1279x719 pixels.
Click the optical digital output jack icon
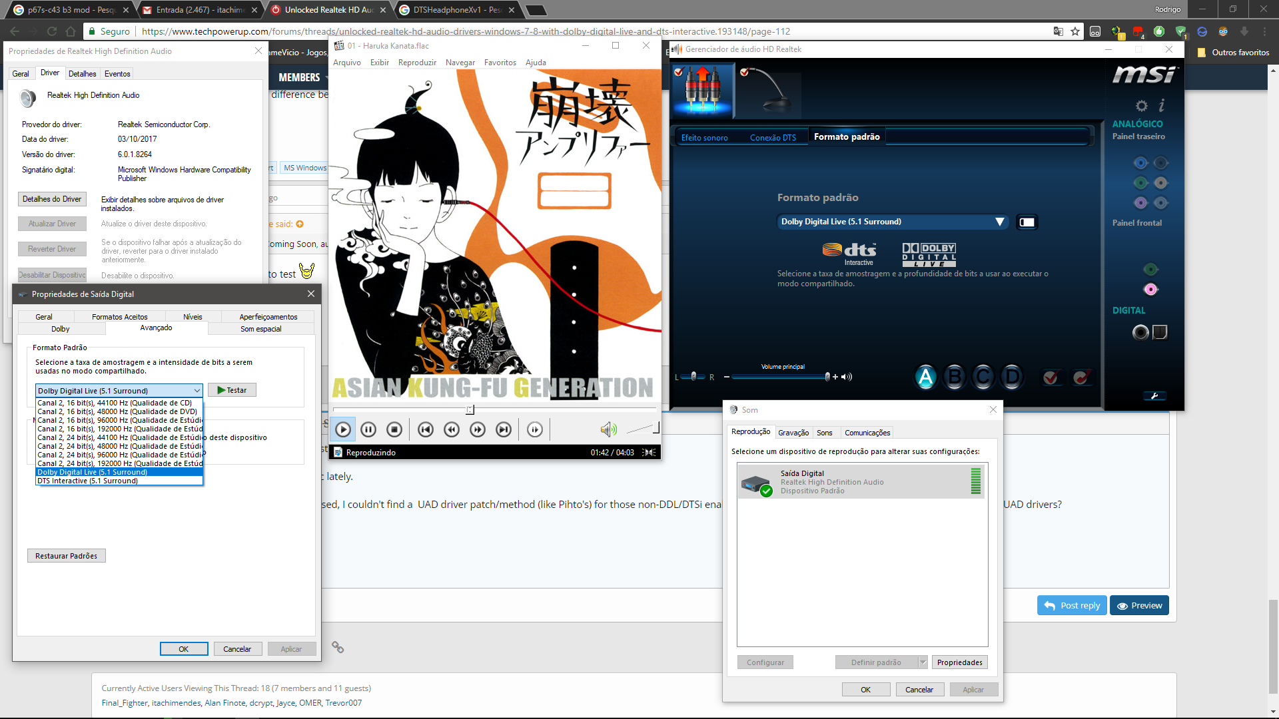(1160, 332)
